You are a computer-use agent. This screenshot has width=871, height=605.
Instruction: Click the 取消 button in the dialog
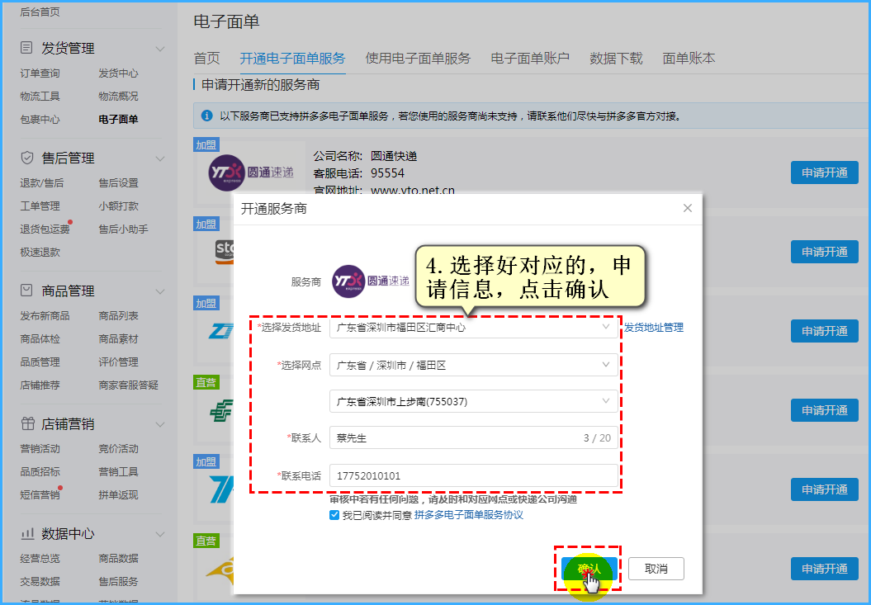656,569
